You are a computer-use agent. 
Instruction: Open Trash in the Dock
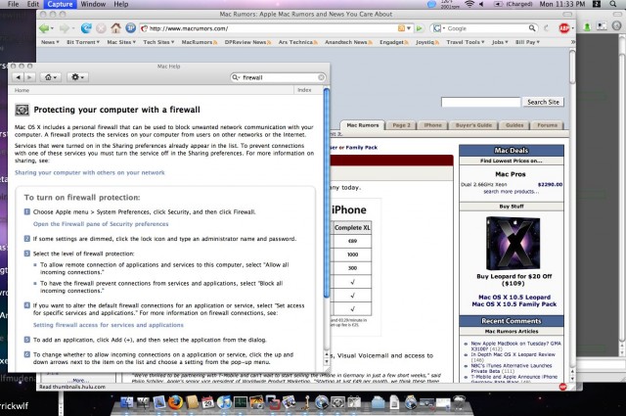459,402
